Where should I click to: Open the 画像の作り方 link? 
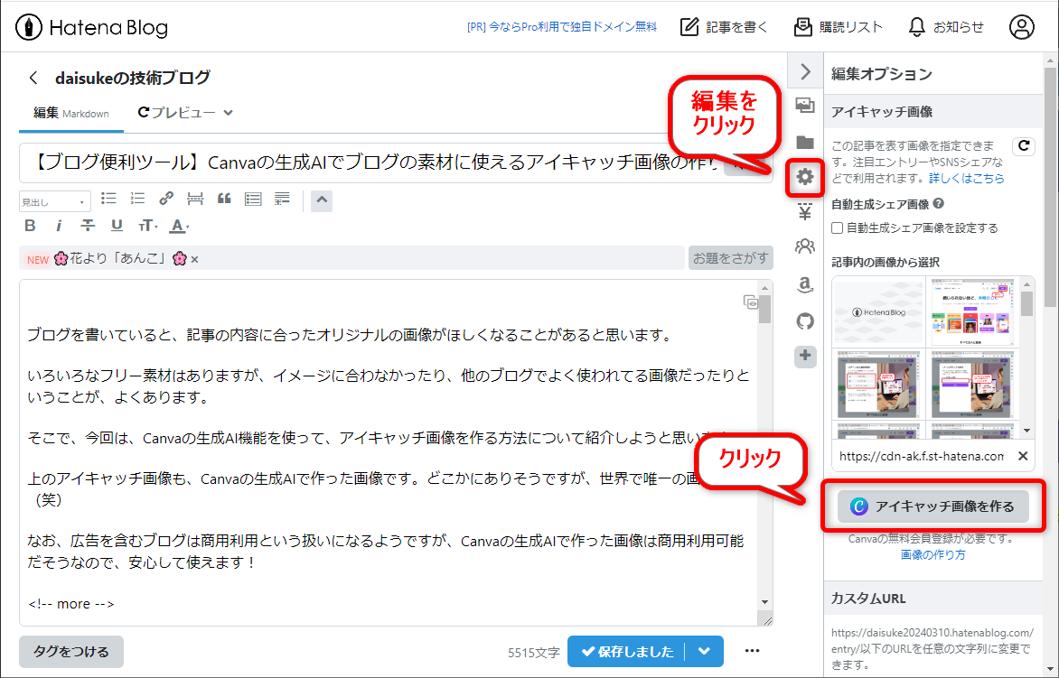pos(932,554)
